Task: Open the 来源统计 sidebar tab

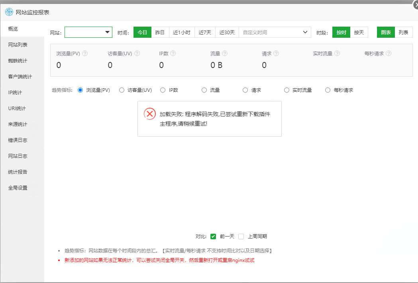Action: [x=22, y=124]
